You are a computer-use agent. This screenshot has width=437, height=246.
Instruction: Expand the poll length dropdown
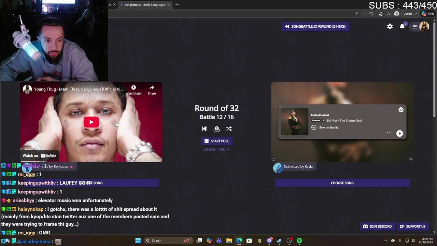(216, 149)
